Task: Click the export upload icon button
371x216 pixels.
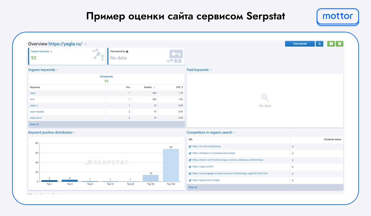Action: point(319,44)
